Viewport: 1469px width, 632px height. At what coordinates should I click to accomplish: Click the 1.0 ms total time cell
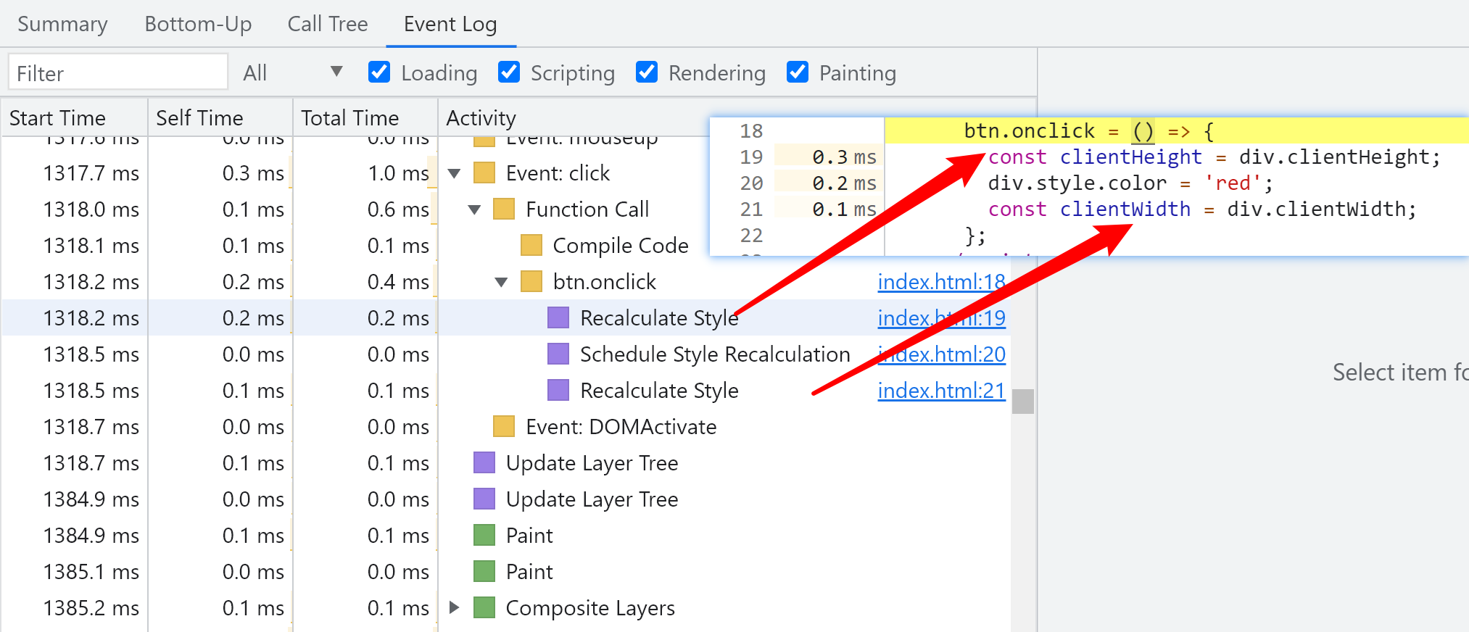(398, 173)
